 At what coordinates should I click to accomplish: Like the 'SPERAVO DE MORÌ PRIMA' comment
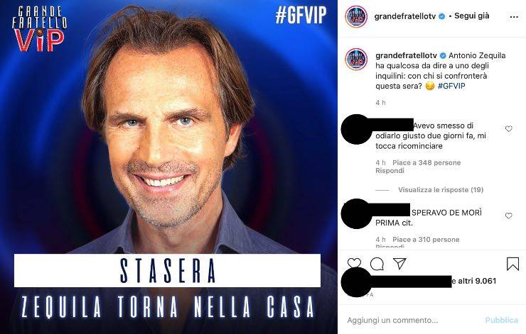click(x=508, y=216)
